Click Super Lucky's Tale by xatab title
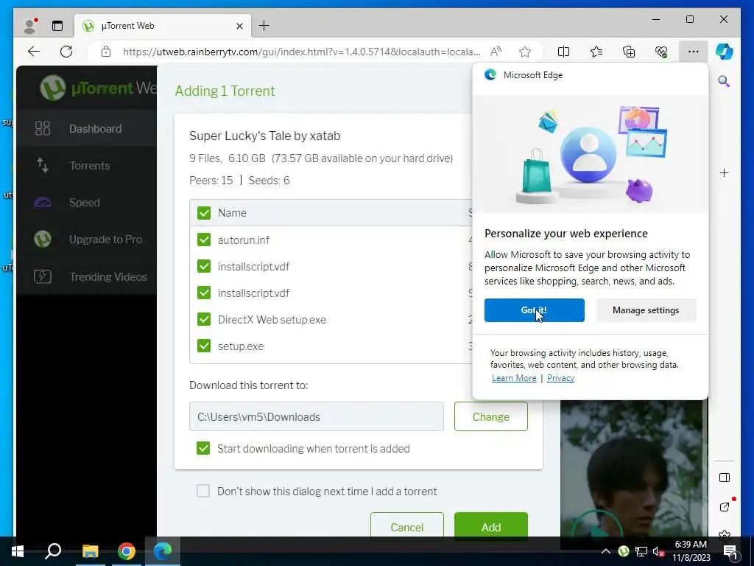Viewport: 754px width, 566px height. [264, 136]
